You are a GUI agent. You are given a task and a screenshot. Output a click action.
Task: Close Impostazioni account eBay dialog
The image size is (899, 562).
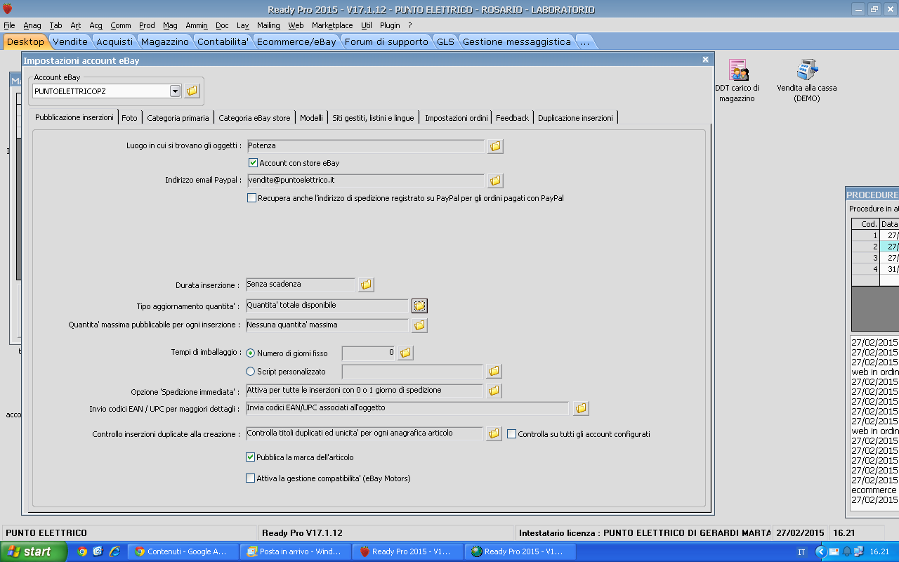coord(706,60)
